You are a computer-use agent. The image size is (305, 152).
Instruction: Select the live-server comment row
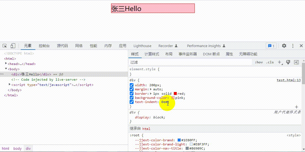48,80
